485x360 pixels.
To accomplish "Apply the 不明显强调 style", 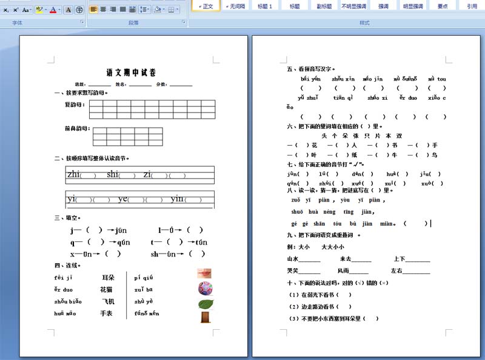I will pyautogui.click(x=353, y=6).
